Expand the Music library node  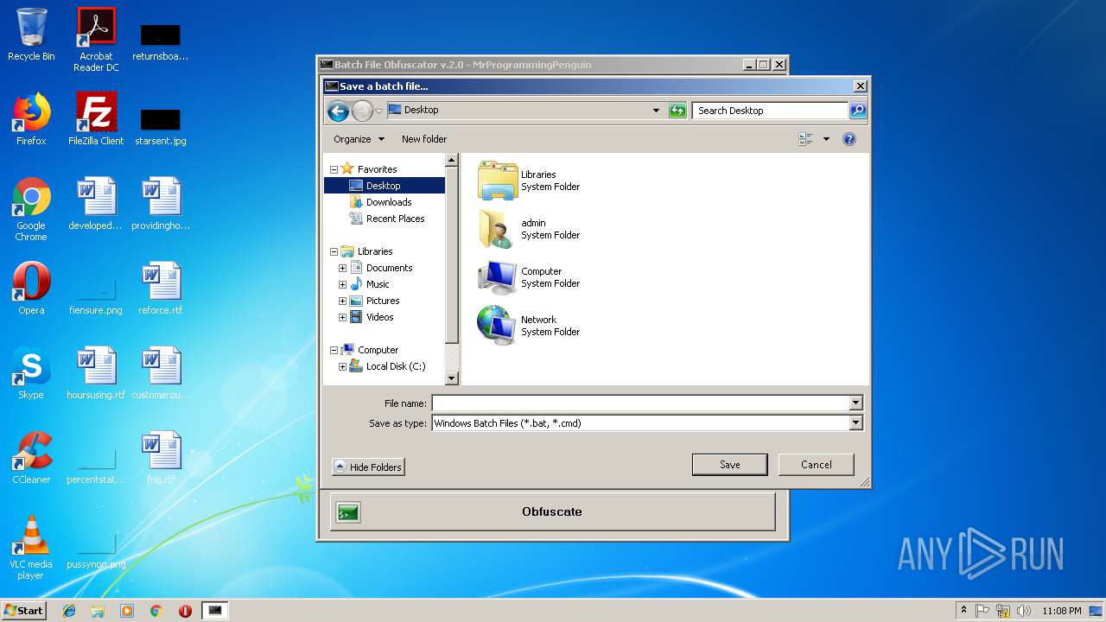point(342,284)
